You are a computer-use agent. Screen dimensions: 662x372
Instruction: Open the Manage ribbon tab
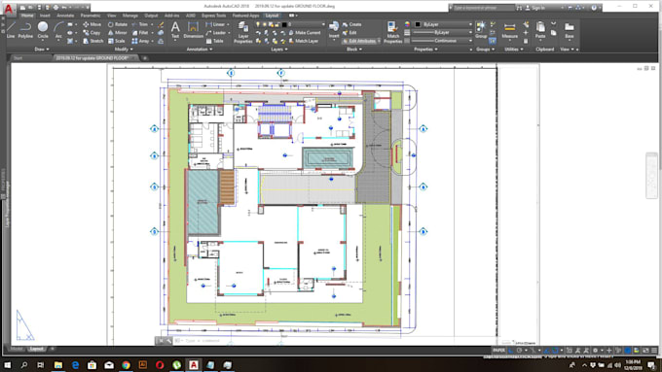click(x=130, y=16)
